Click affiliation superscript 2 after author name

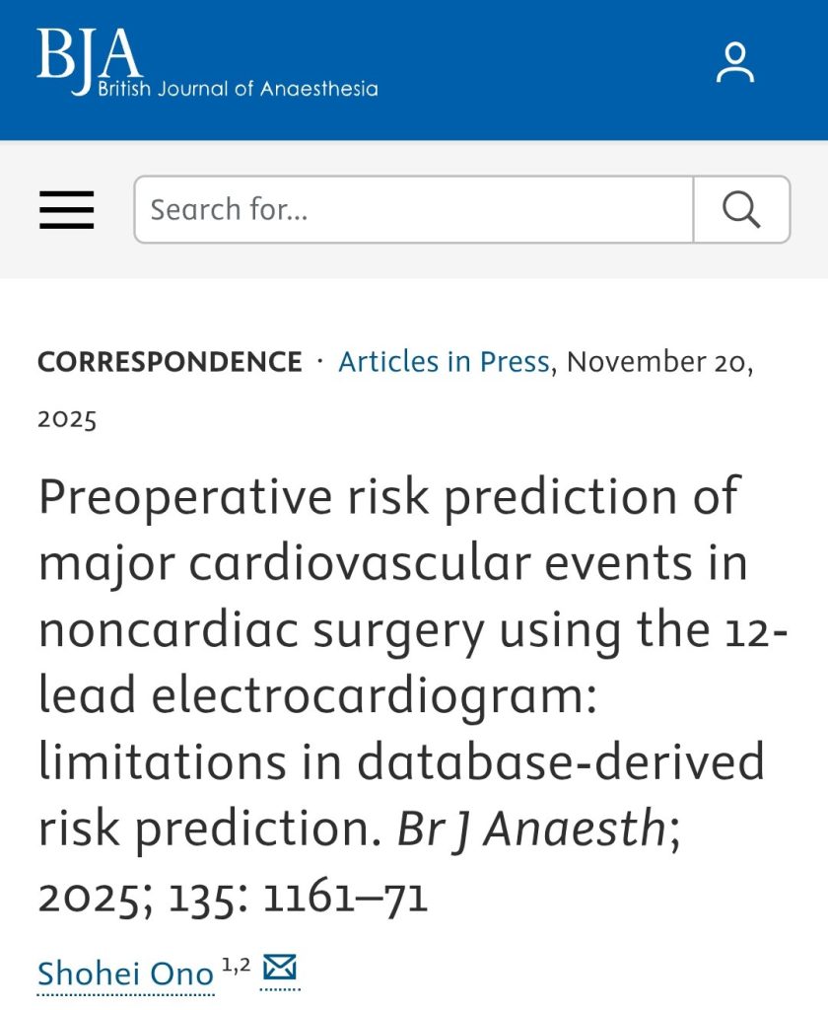[x=244, y=966]
